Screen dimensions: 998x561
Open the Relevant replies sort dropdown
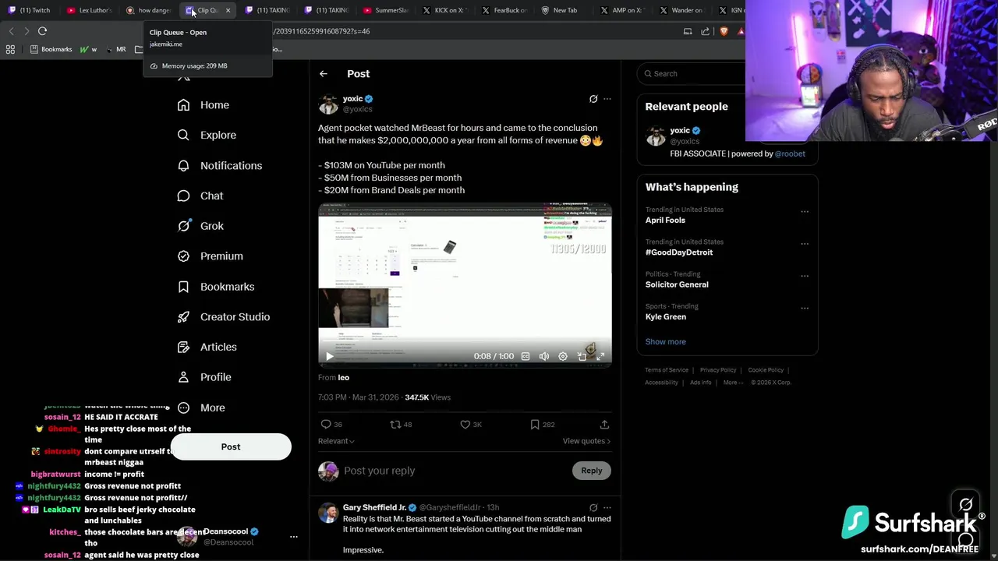(x=336, y=441)
